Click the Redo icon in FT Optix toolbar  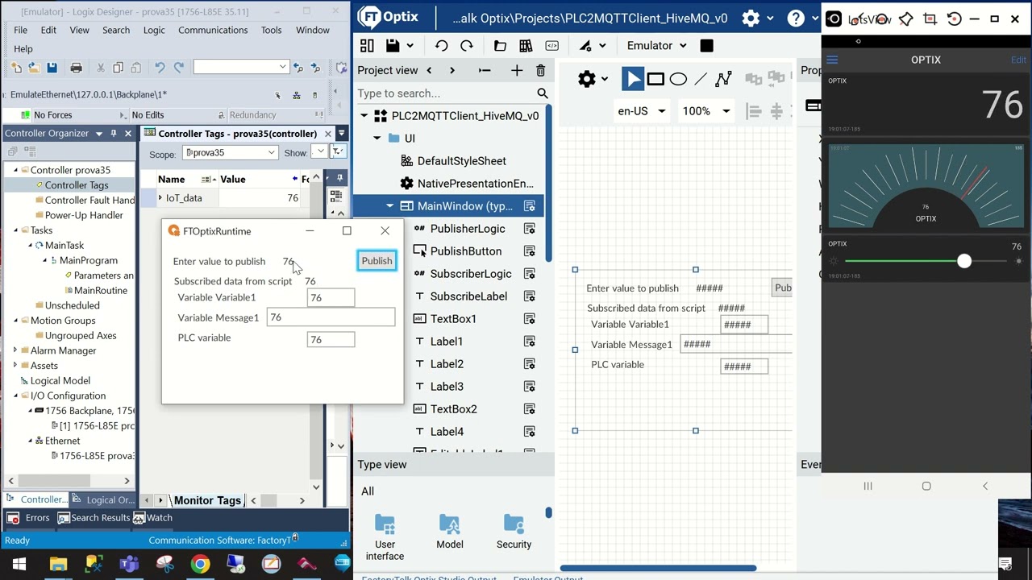click(467, 46)
